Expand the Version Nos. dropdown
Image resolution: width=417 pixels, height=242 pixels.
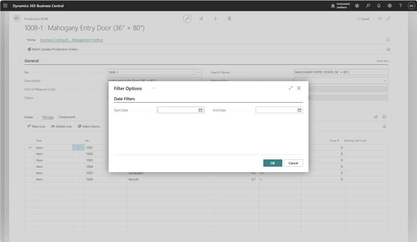point(385,81)
